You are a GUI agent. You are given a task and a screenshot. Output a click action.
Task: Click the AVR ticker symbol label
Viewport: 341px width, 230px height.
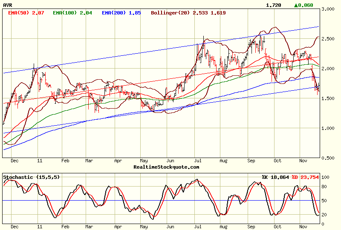coord(7,5)
